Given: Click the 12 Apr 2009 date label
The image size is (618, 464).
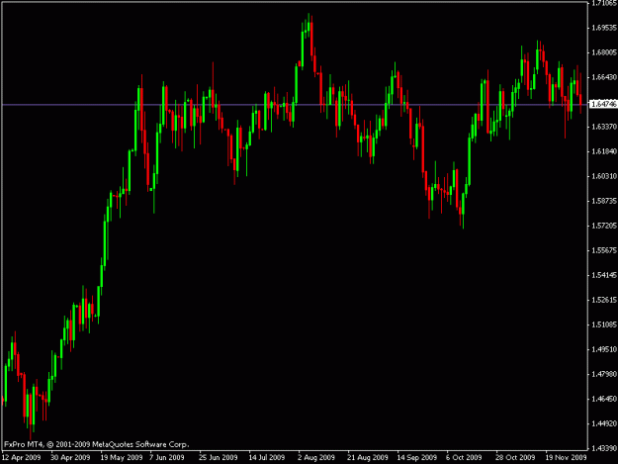Looking at the screenshot, I should pos(22,458).
